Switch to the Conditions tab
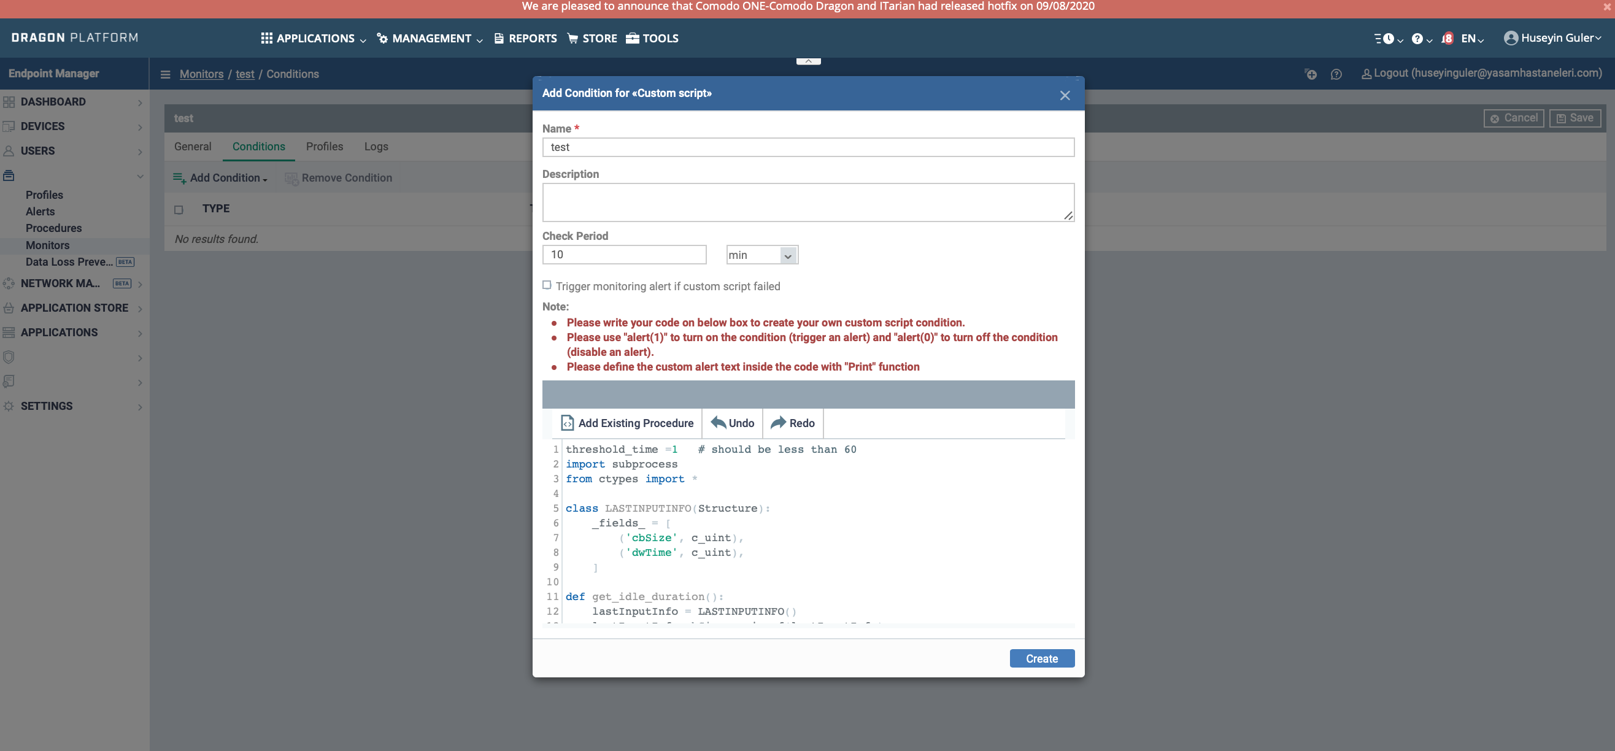The width and height of the screenshot is (1615, 751). [x=259, y=146]
